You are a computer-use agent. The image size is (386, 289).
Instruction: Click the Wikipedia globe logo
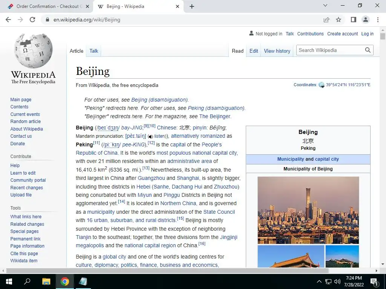point(33,51)
